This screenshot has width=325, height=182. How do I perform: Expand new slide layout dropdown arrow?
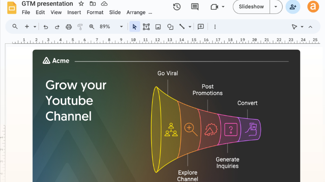pos(35,27)
